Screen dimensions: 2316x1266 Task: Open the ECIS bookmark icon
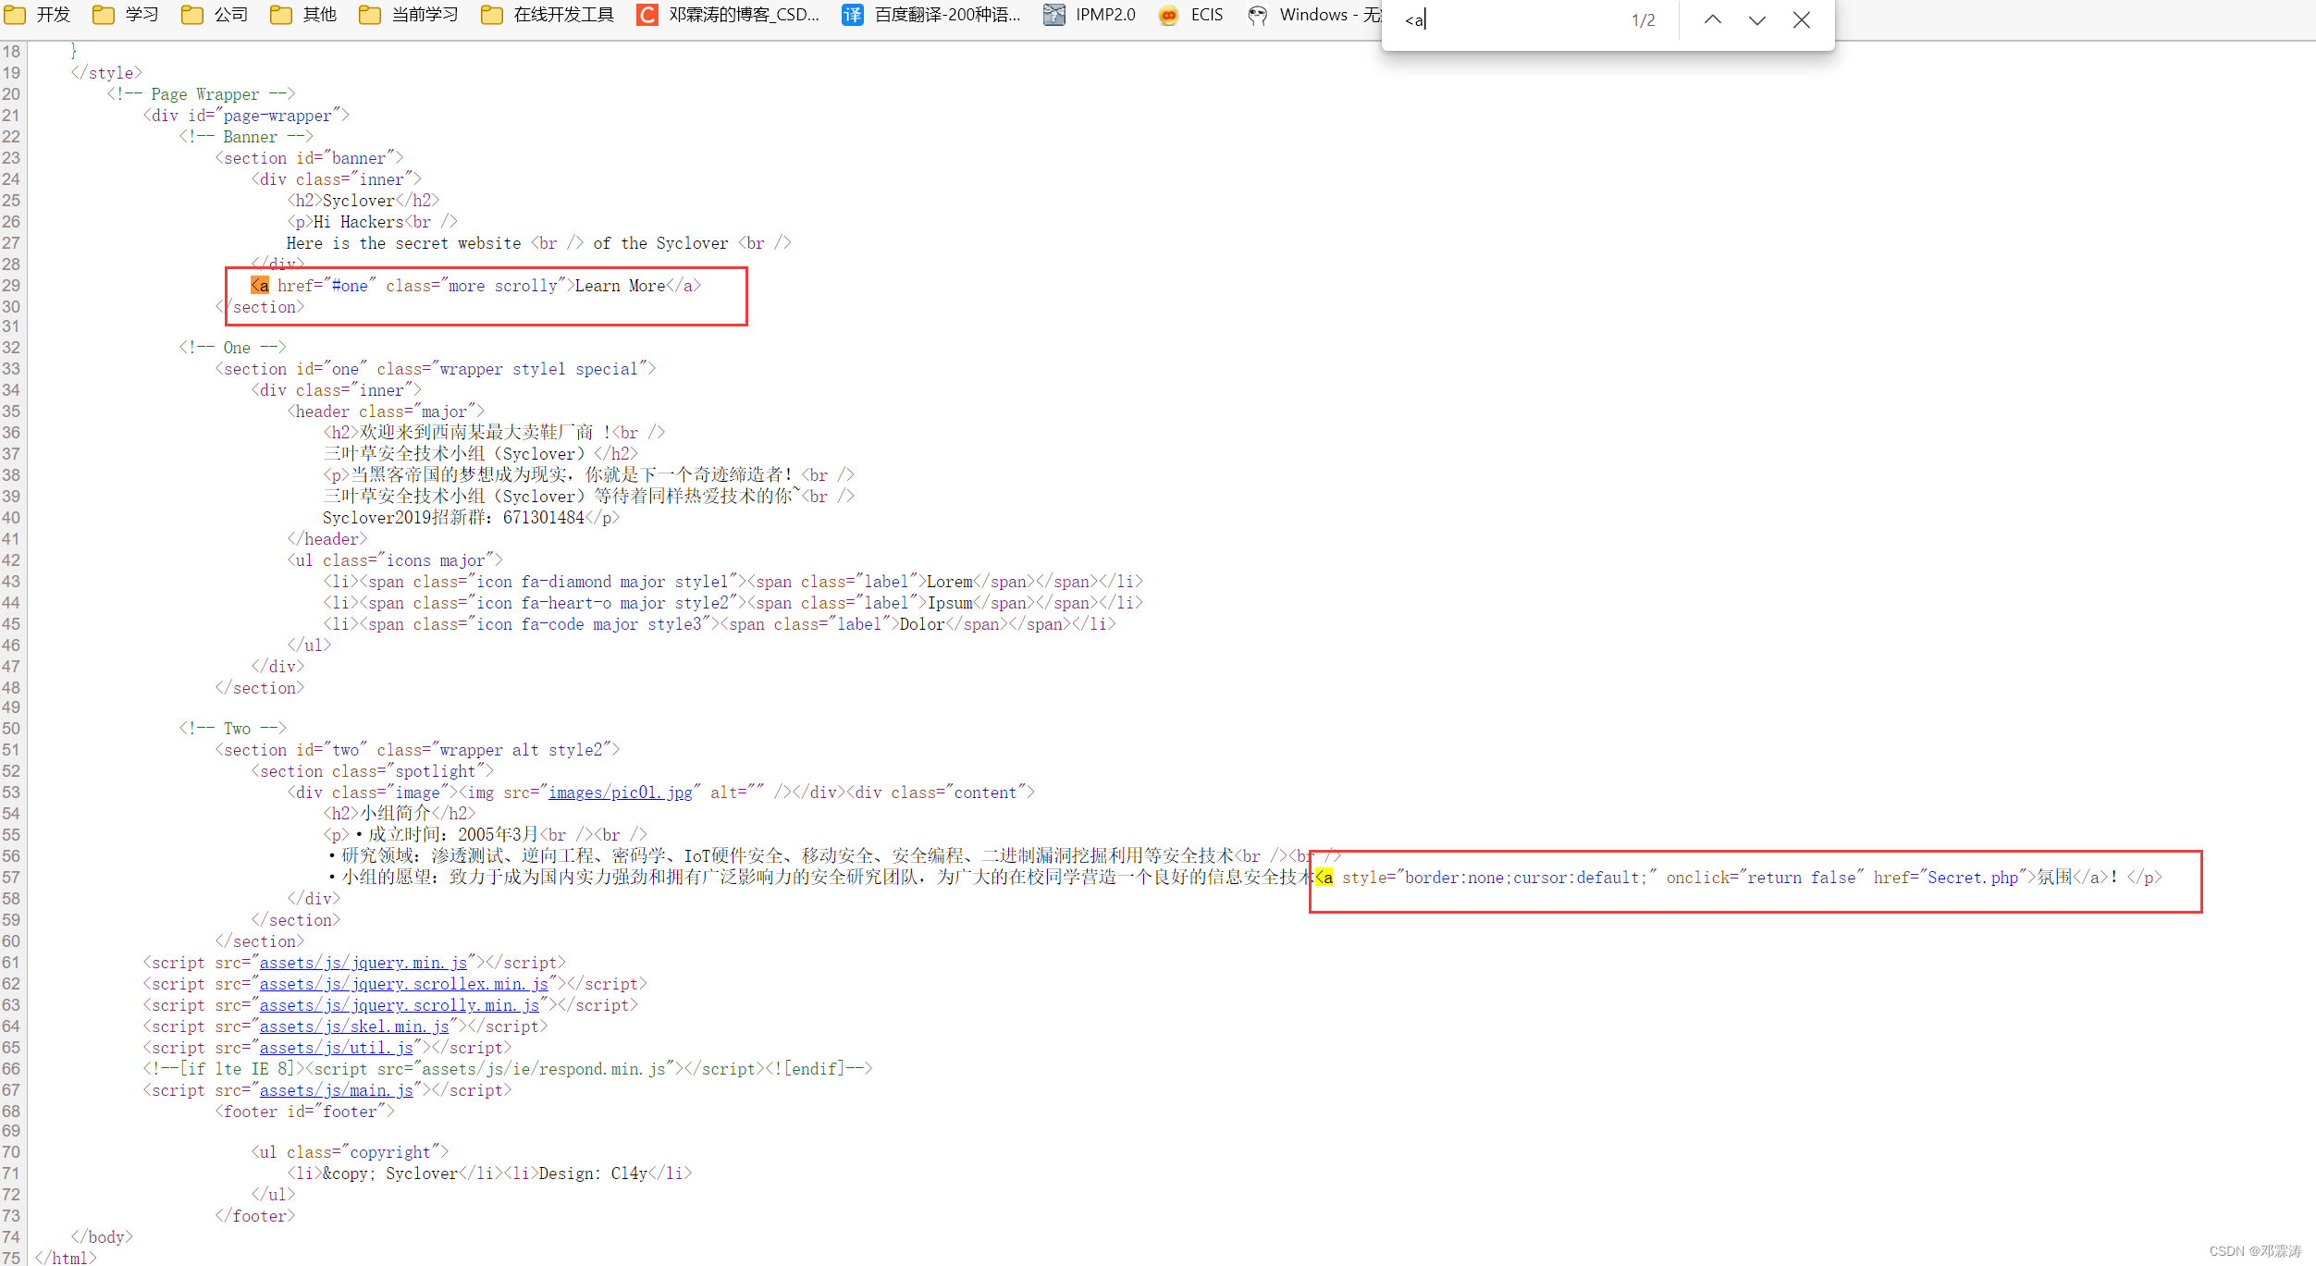pos(1167,15)
